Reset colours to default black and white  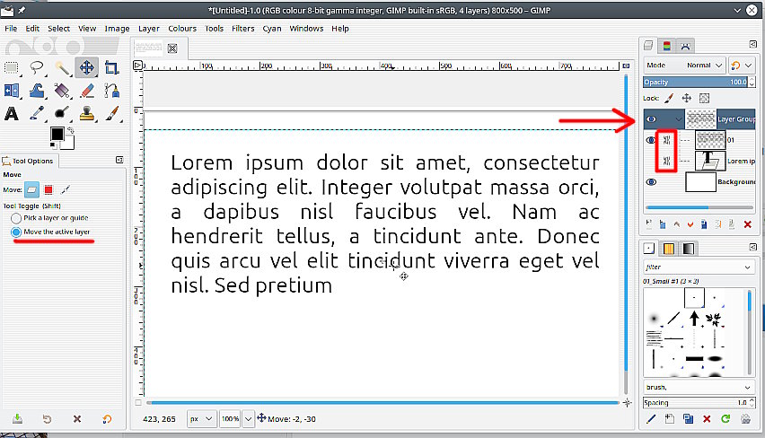(53, 145)
